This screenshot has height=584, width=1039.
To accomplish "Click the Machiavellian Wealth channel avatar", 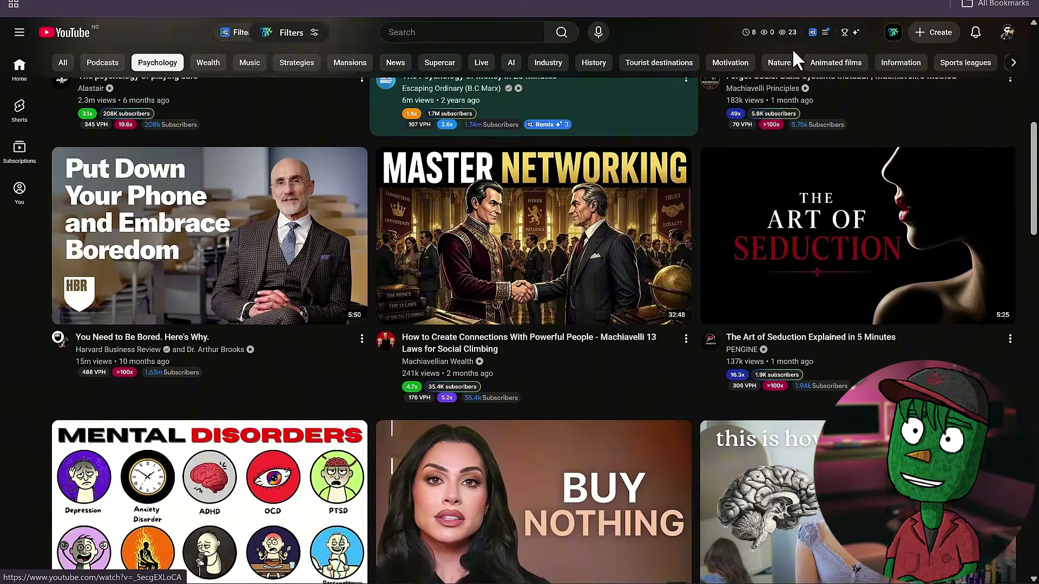I will [386, 340].
